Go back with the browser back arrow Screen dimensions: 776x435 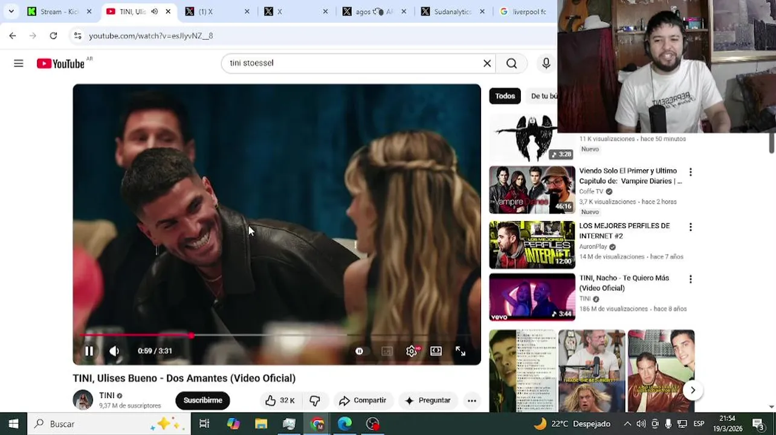13,36
